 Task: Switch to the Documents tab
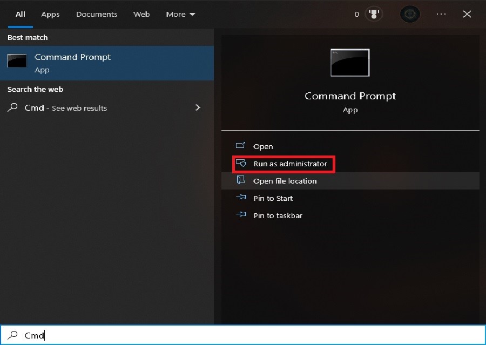(97, 14)
